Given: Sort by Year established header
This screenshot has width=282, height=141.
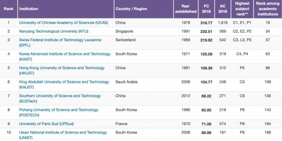Looking at the screenshot, I should pyautogui.click(x=185, y=9).
